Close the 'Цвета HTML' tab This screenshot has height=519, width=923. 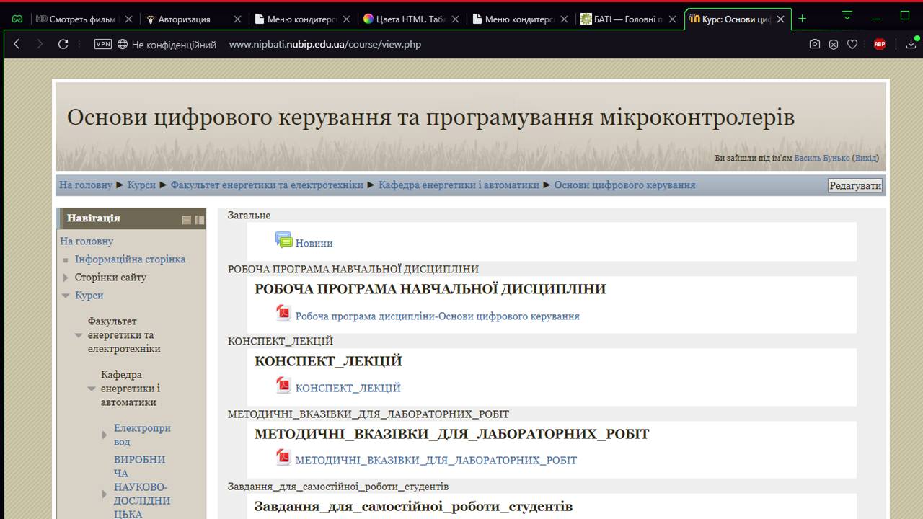coord(456,19)
